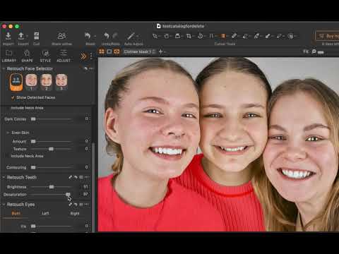Click the Texture slider handle

pos(51,149)
